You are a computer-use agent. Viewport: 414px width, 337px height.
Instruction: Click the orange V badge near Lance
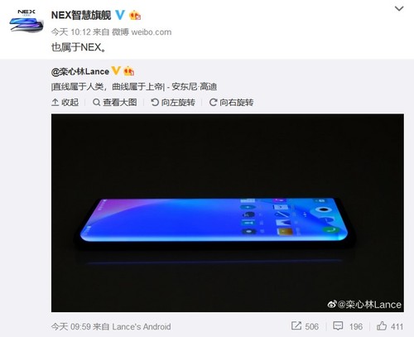click(116, 71)
